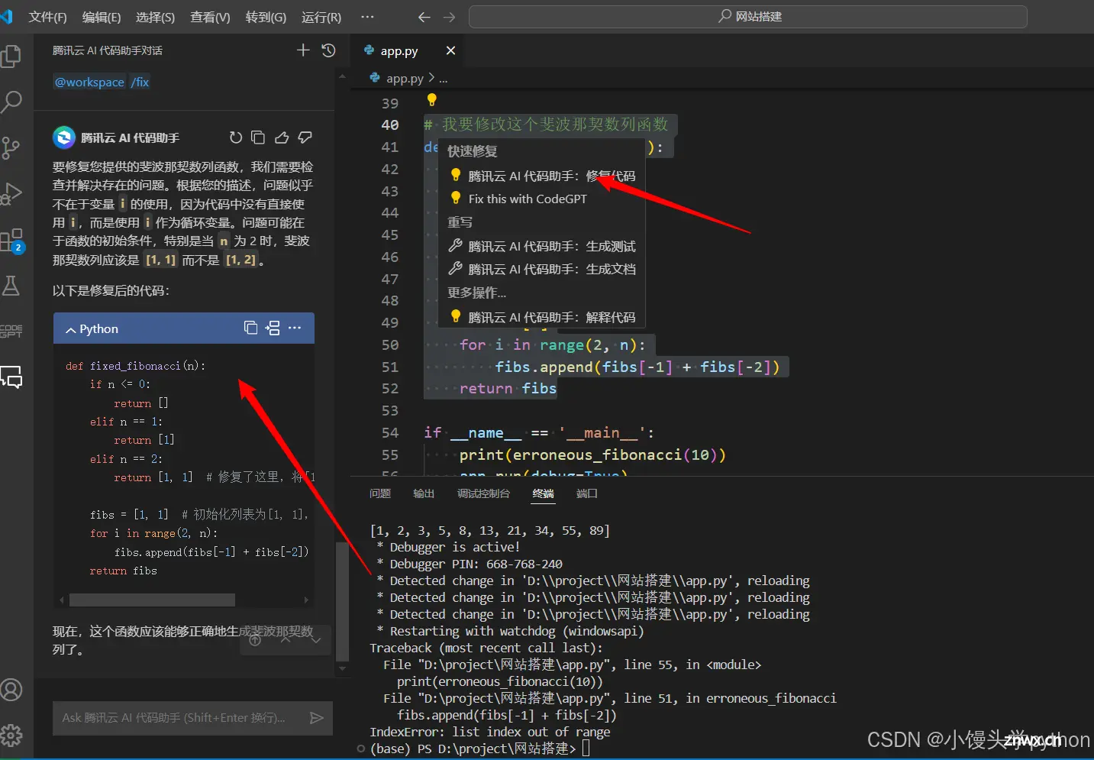
Task: Go forward with navigation arrow
Action: coord(450,17)
